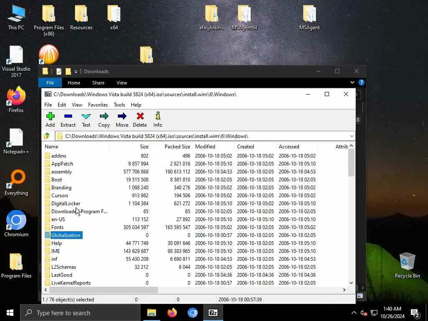Image resolution: width=428 pixels, height=321 pixels.
Task: Open the 7-Zip View menu
Action: pyautogui.click(x=77, y=105)
